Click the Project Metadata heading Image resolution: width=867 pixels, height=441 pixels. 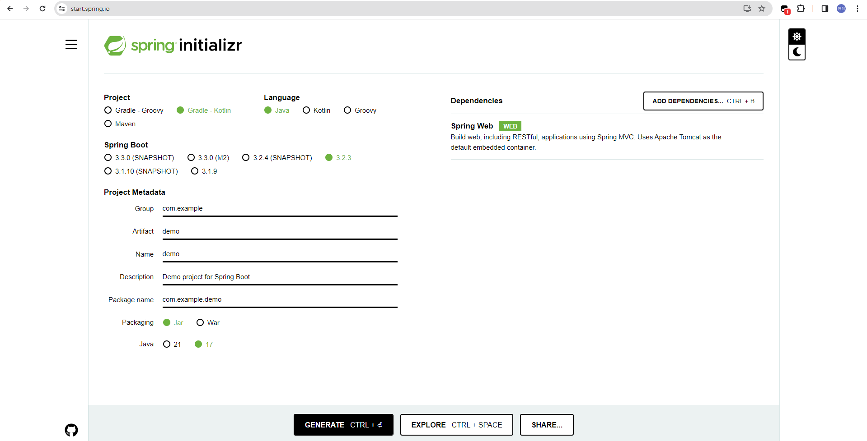[135, 192]
